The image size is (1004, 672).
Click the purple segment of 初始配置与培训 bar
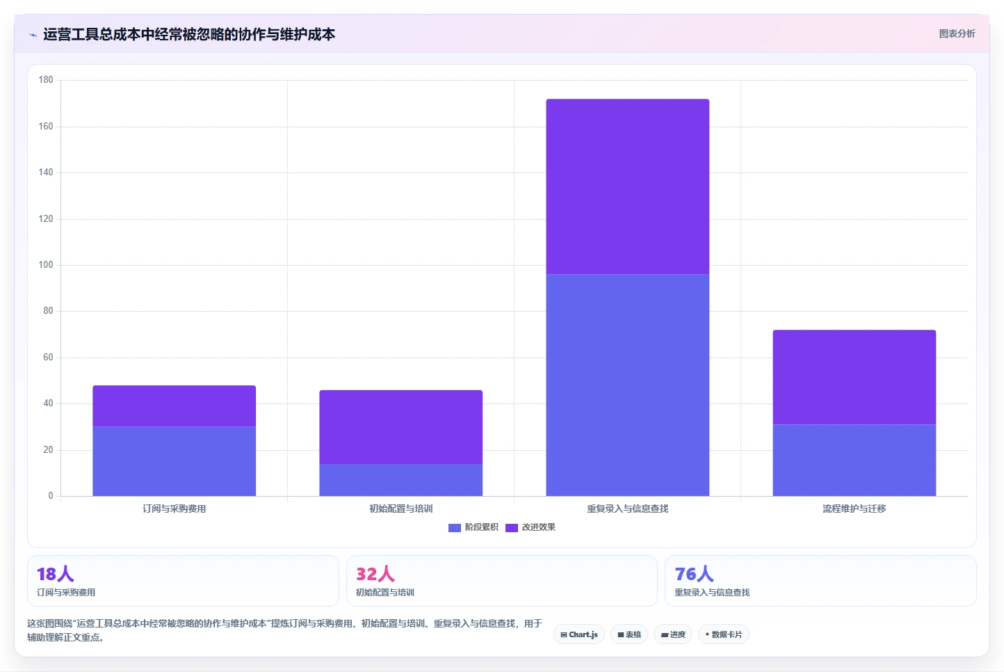400,427
